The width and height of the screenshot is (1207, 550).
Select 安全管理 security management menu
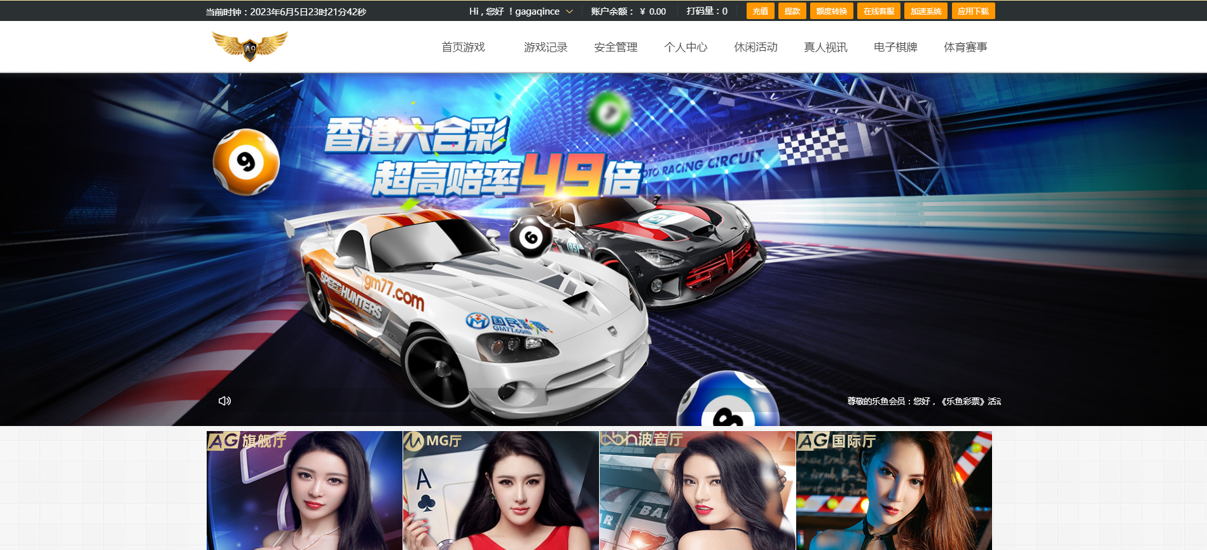[x=616, y=47]
